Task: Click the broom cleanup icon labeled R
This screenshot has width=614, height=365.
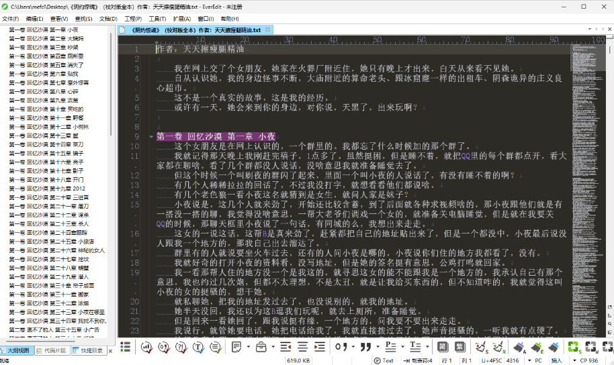Action: (498, 347)
